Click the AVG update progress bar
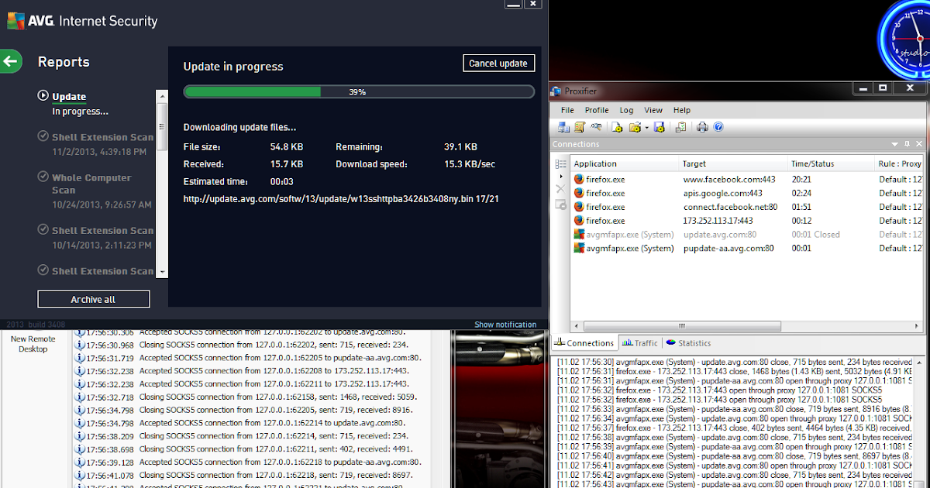Image resolution: width=930 pixels, height=488 pixels. pos(359,91)
